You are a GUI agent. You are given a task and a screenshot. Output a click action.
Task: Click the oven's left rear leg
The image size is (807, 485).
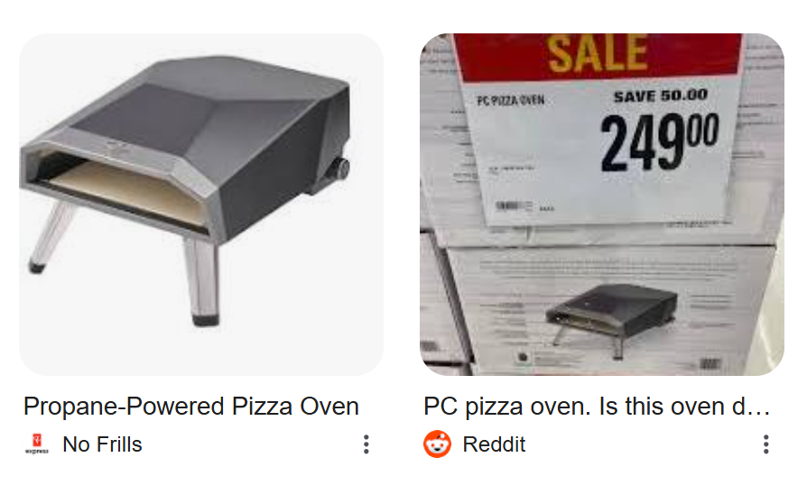50,237
